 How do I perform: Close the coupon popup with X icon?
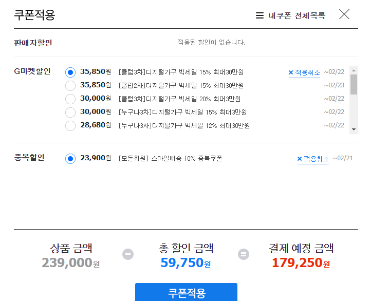point(344,14)
